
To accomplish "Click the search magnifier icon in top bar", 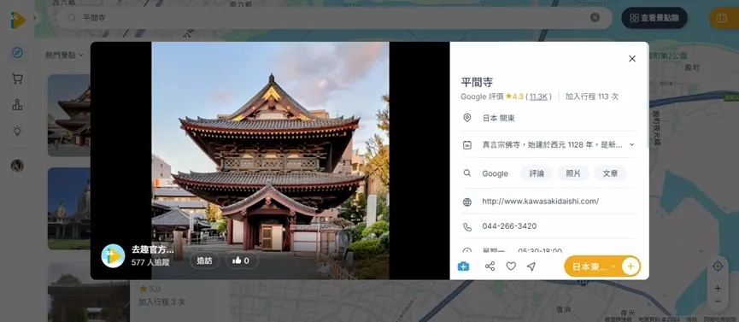I will [72, 18].
